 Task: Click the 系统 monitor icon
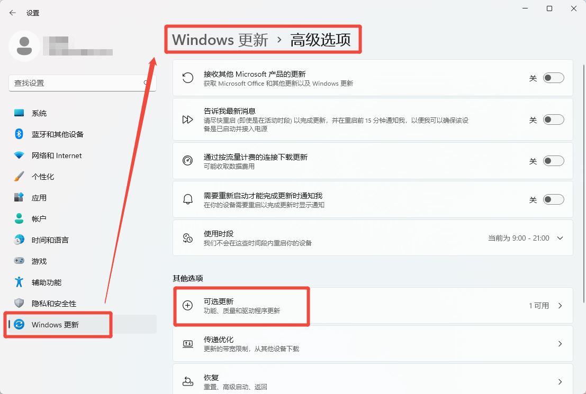19,113
